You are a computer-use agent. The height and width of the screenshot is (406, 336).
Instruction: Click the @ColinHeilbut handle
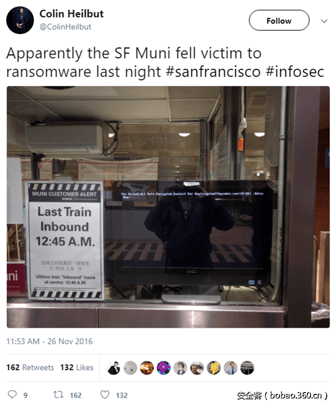[65, 27]
